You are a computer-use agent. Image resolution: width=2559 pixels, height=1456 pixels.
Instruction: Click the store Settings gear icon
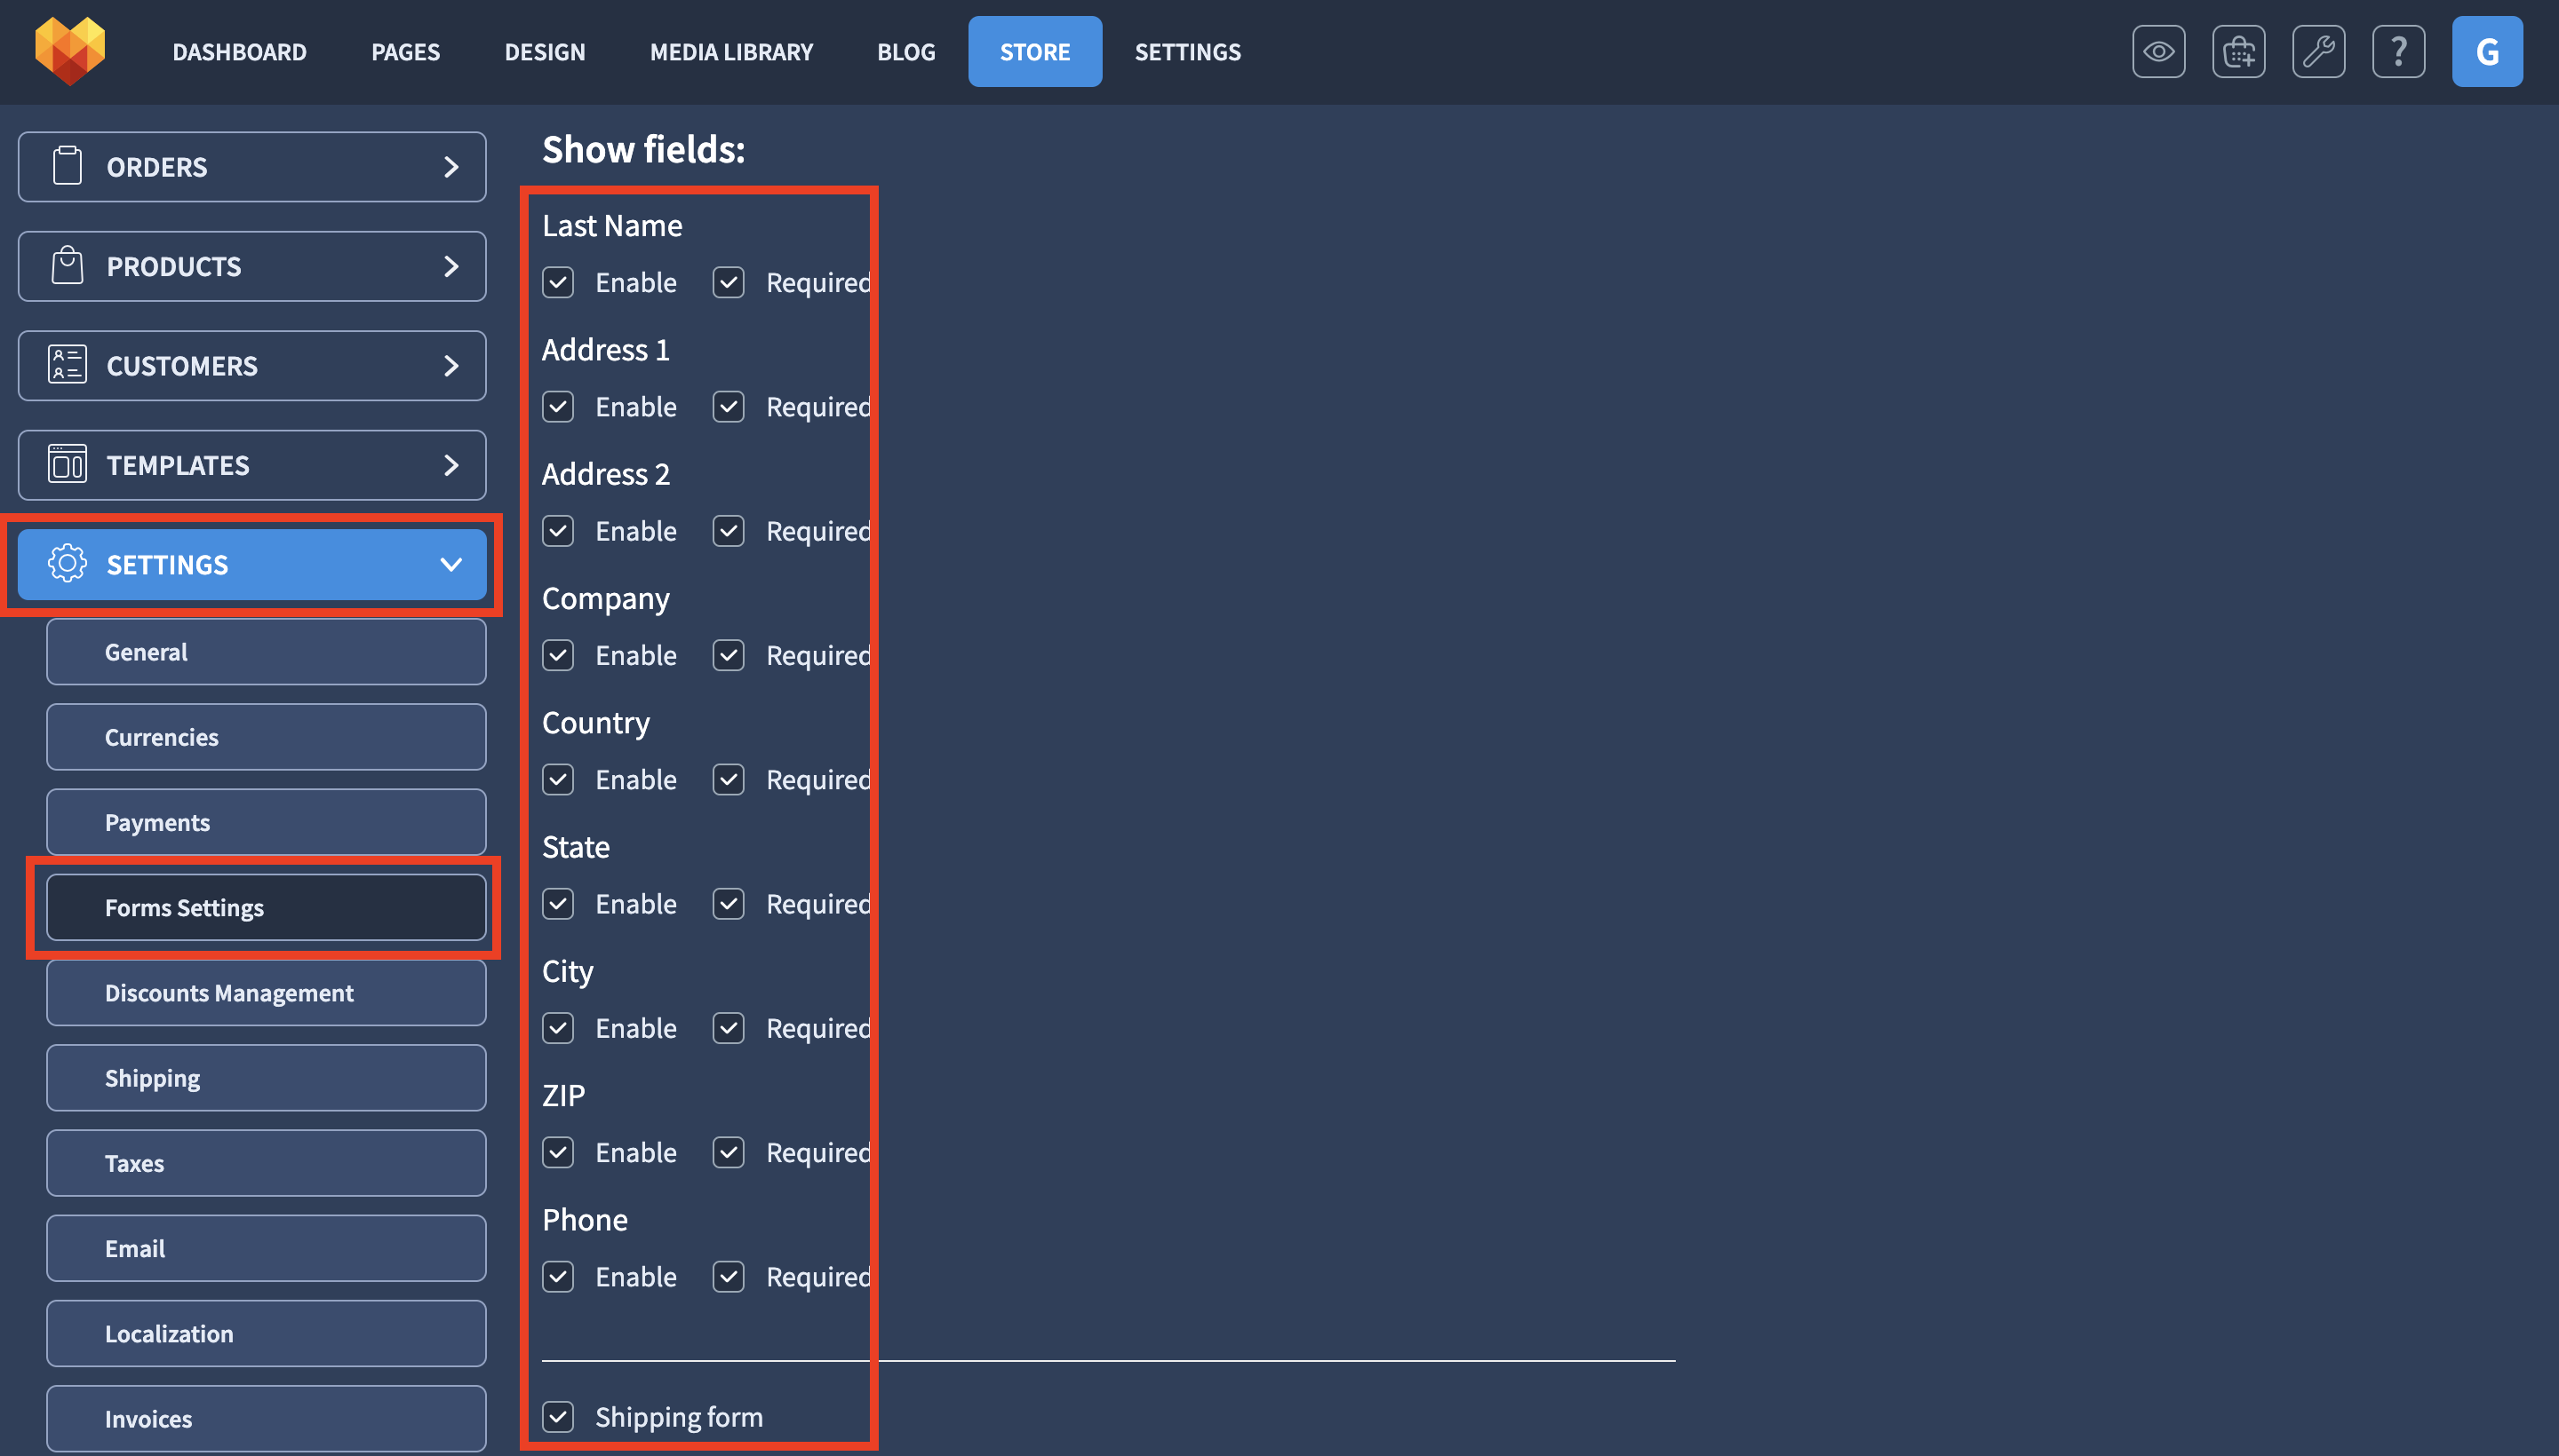(67, 564)
